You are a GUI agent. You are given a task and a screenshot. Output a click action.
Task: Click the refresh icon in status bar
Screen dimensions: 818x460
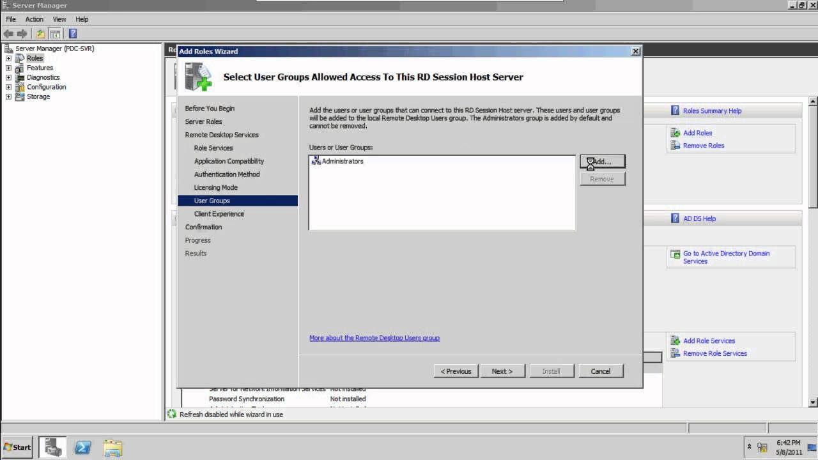[172, 414]
